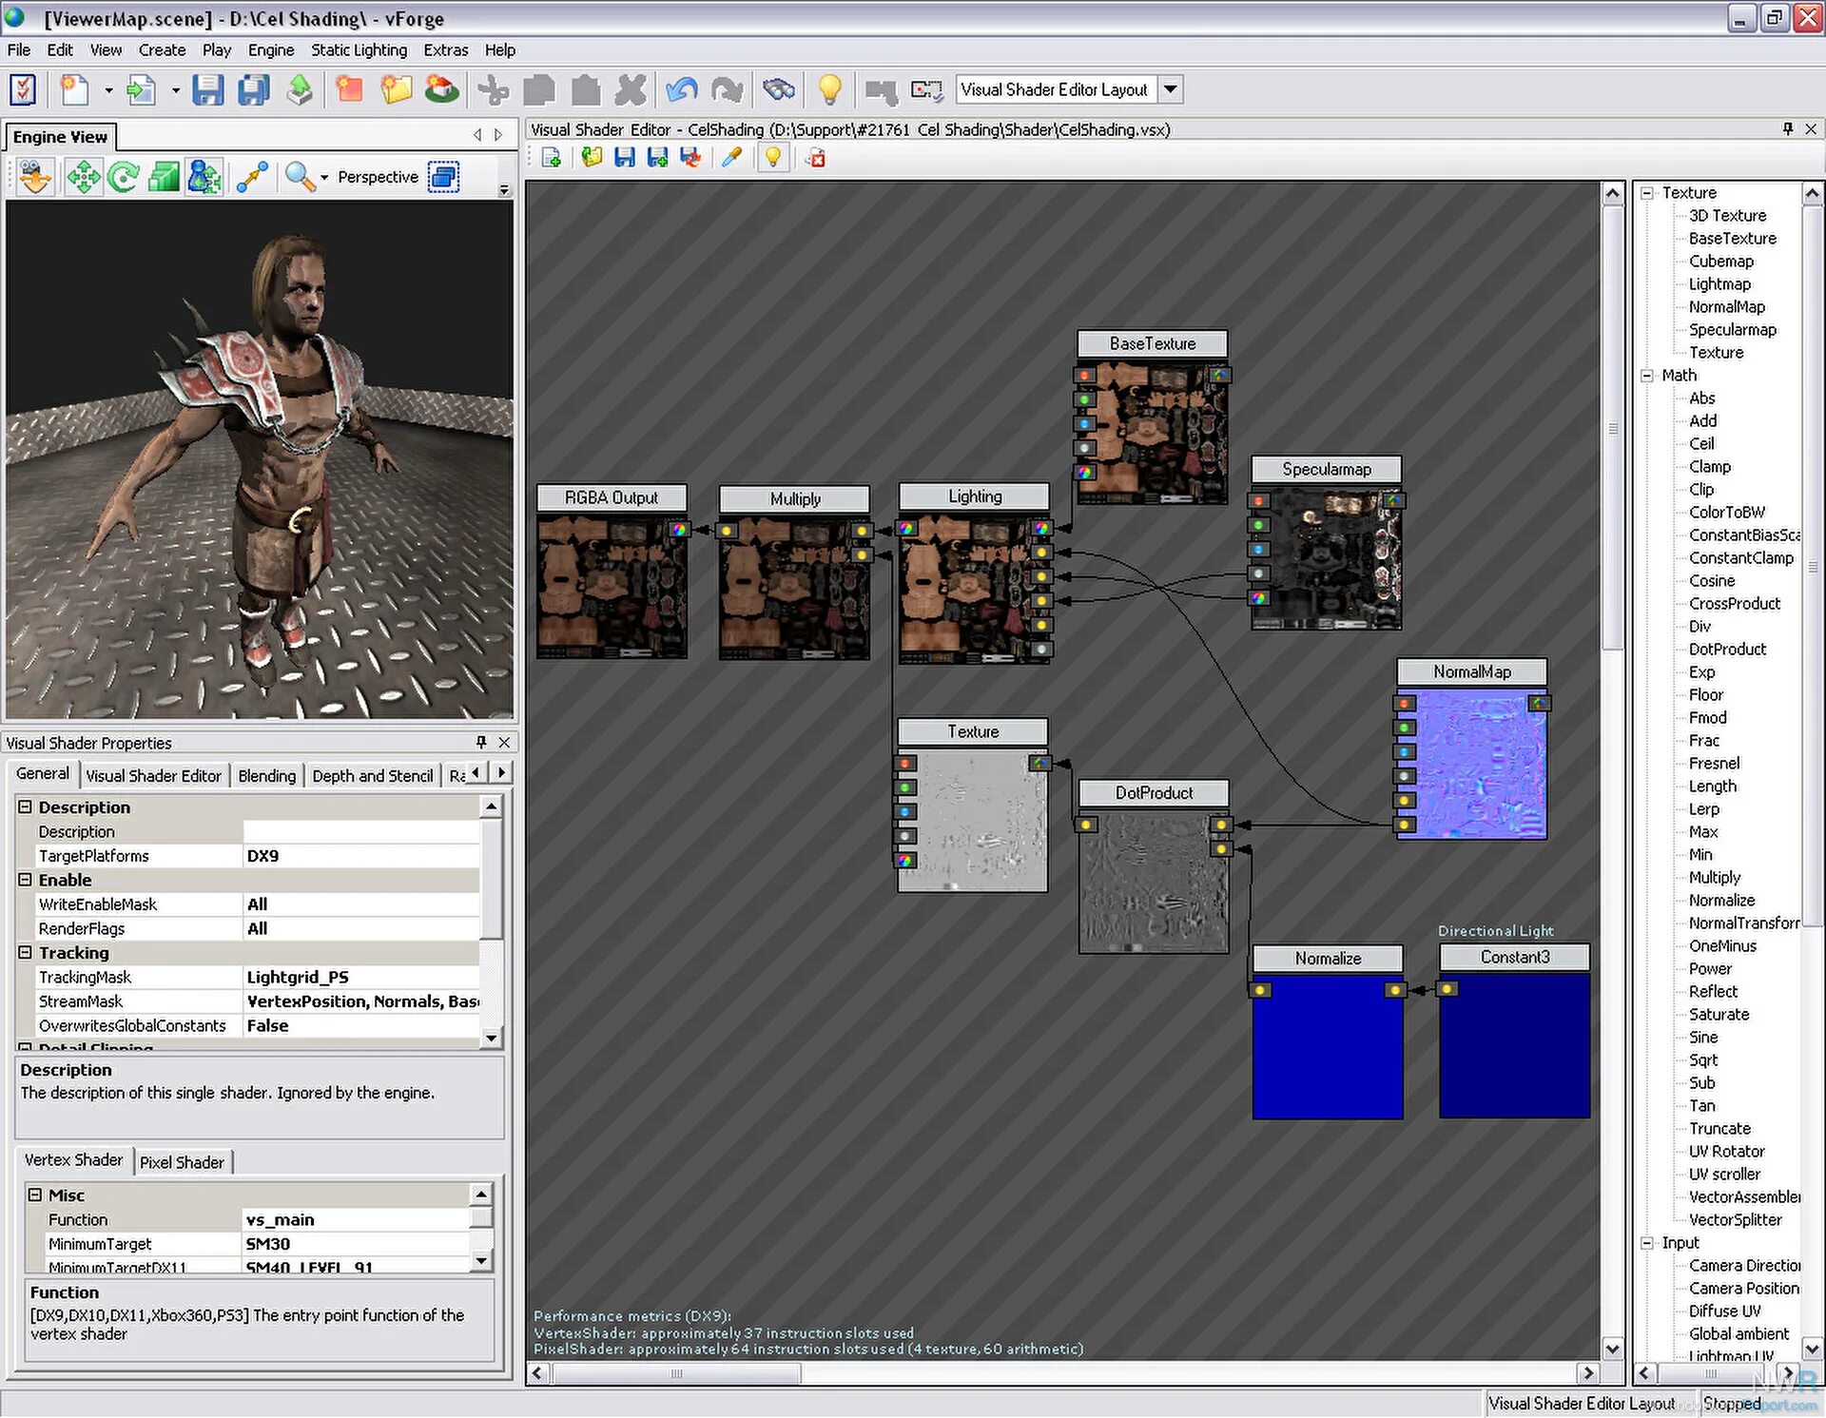1826x1418 pixels.
Task: Collapse the Math tree category
Action: click(x=1647, y=376)
